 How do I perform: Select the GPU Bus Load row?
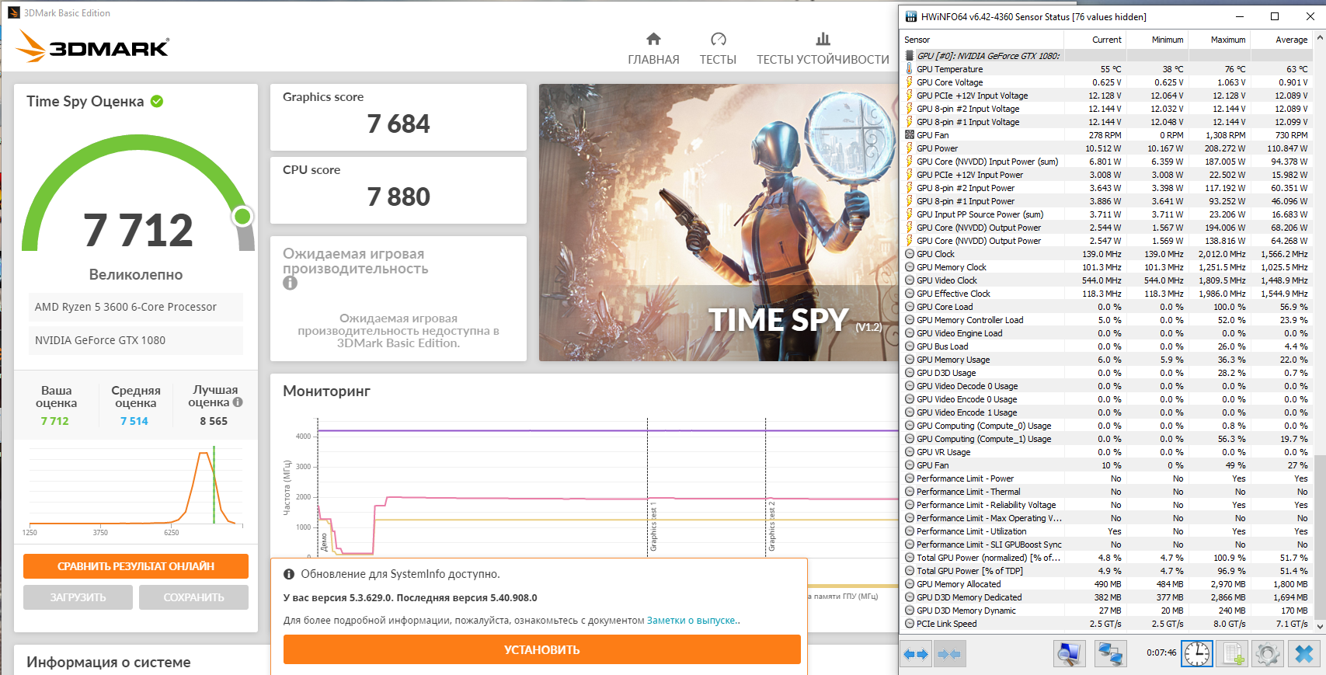coord(1107,346)
